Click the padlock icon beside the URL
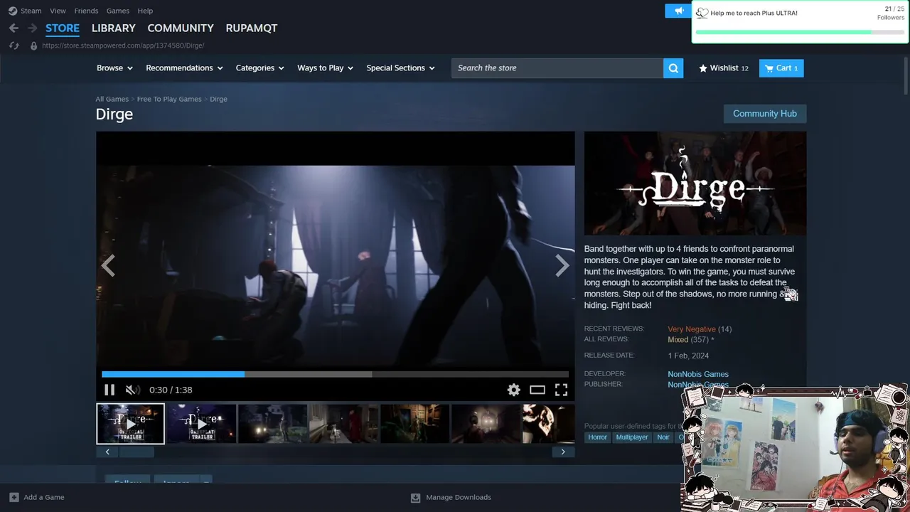The height and width of the screenshot is (512, 910). [x=33, y=46]
